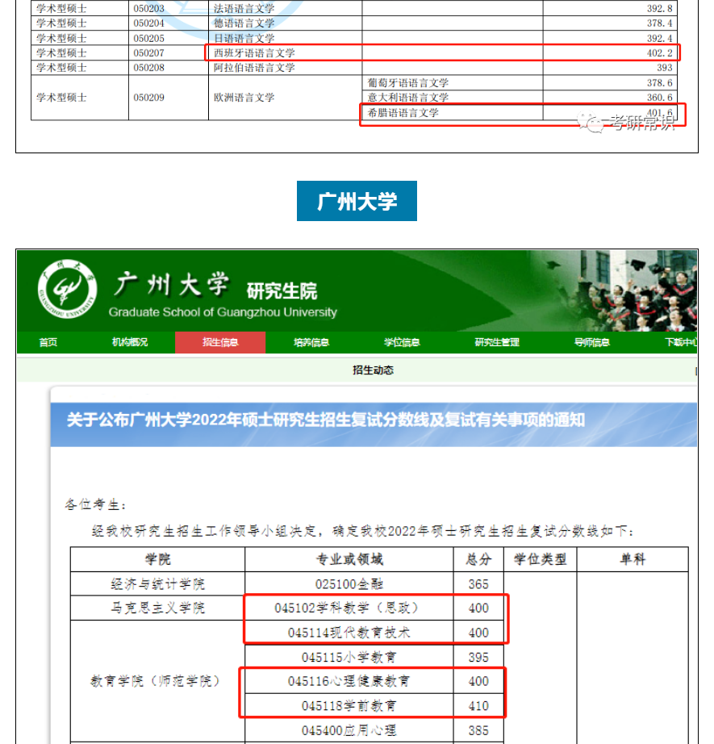Click the 学位类型 column header
714x744 pixels.
click(x=540, y=559)
